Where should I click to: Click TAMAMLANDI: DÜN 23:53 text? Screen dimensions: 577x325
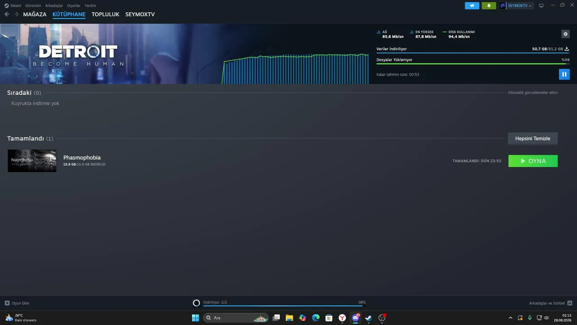477,161
